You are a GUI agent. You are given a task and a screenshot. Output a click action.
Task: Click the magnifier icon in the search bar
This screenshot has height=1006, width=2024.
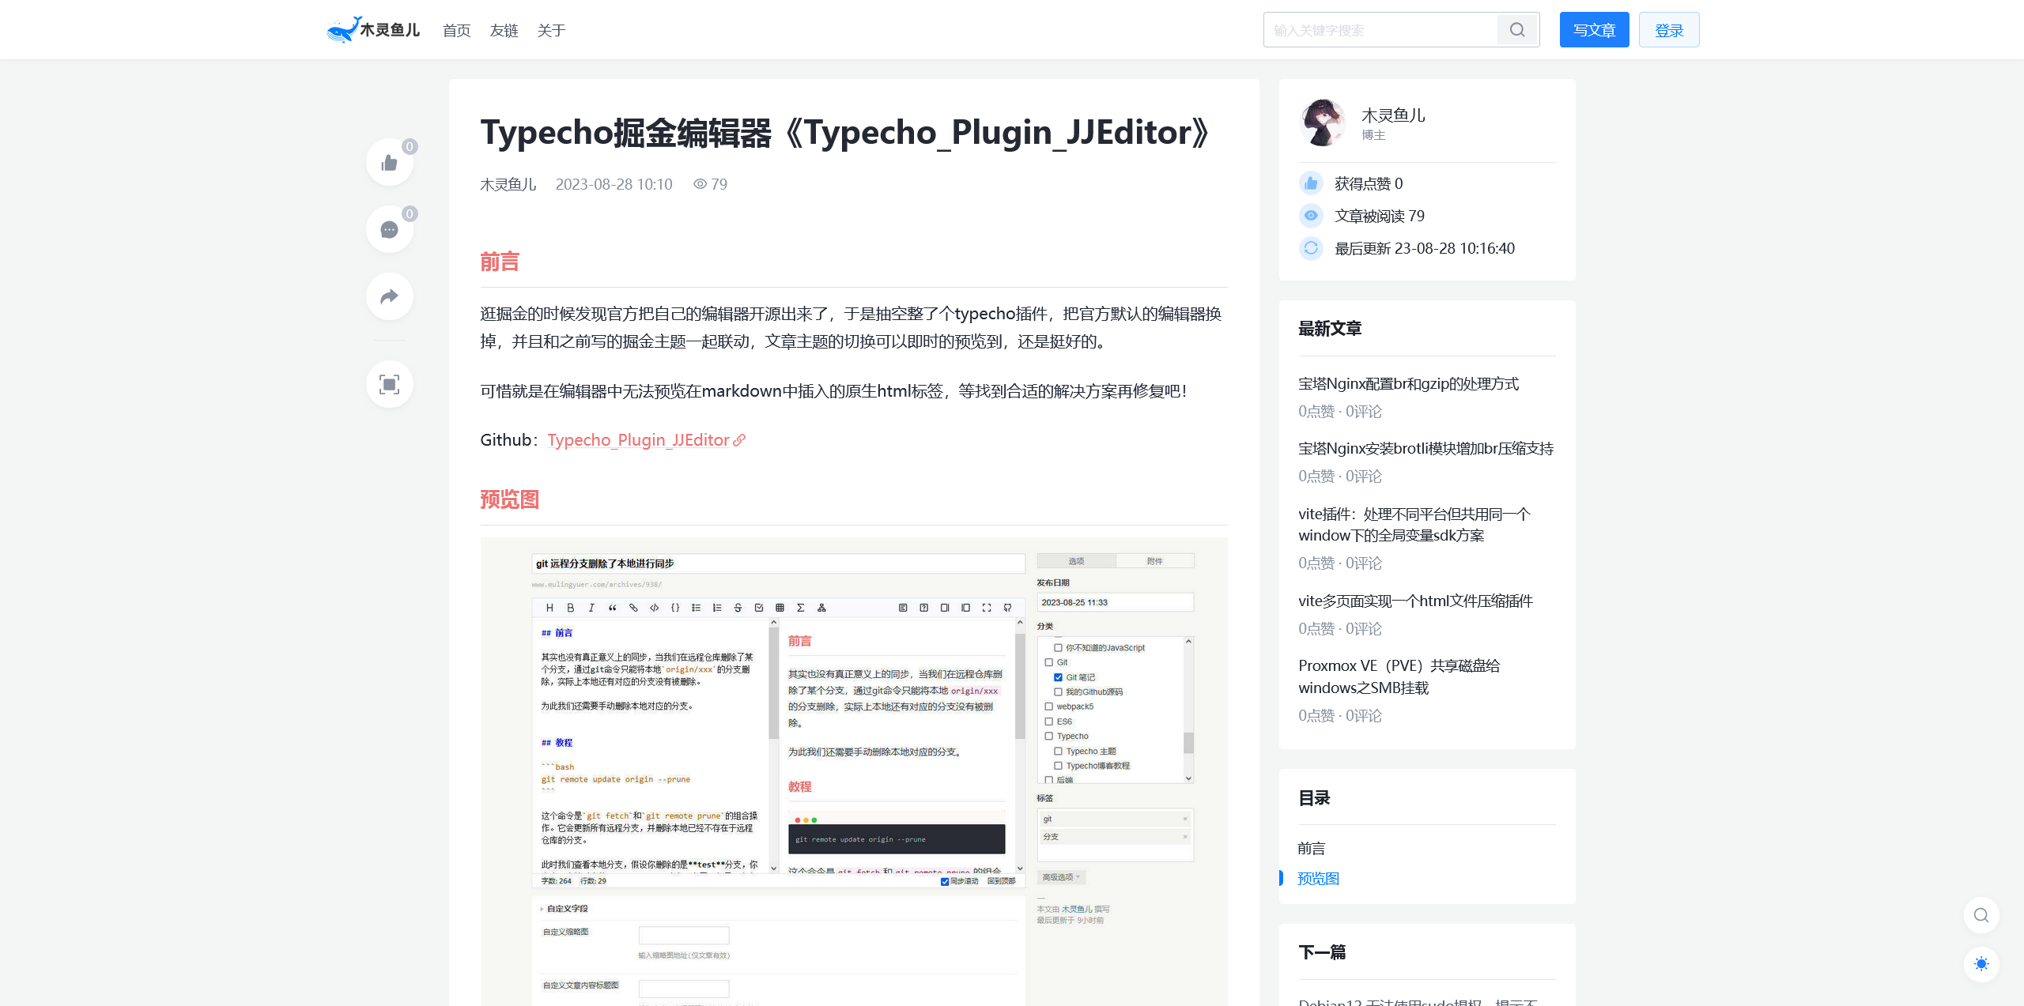[x=1516, y=29]
